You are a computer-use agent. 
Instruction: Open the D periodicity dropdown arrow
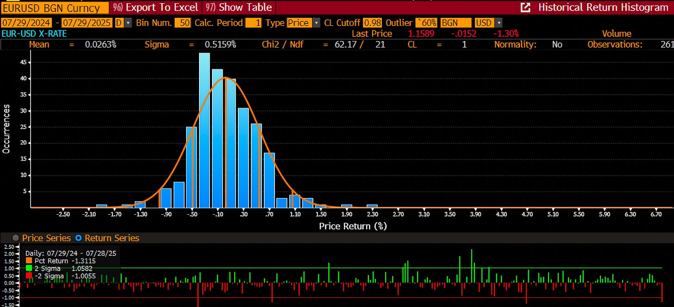(128, 23)
